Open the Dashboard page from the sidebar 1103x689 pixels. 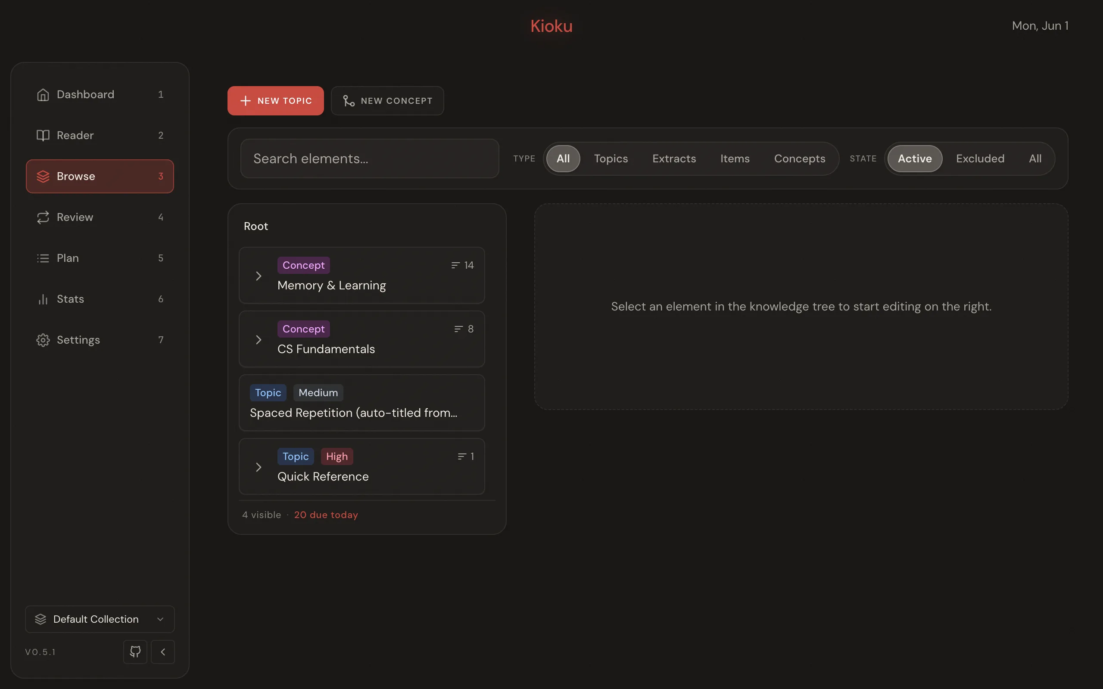100,94
